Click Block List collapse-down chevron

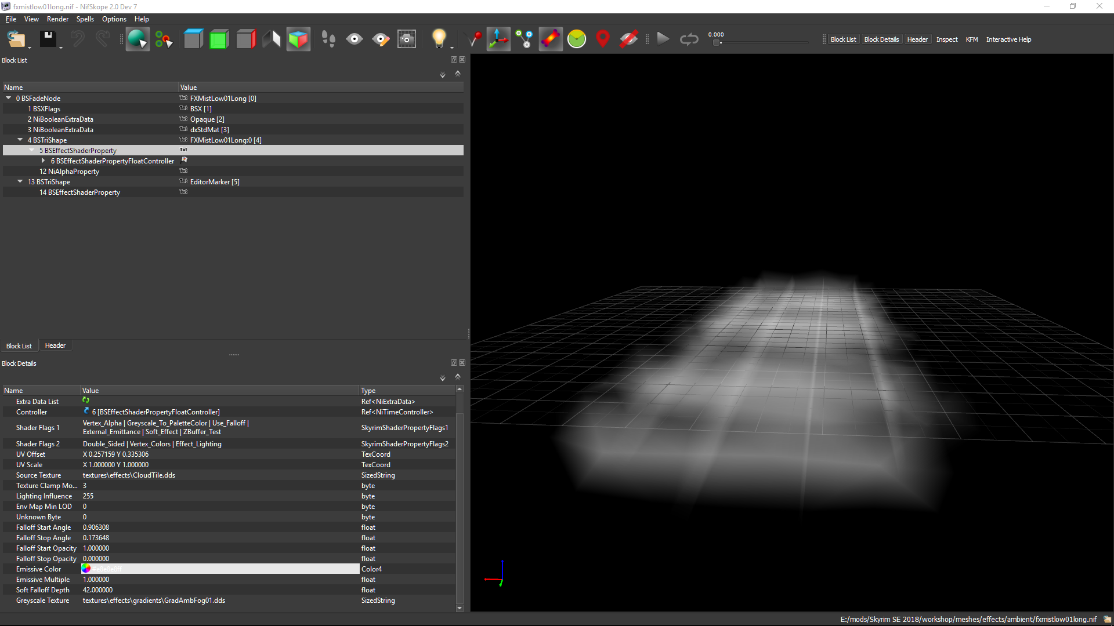[x=443, y=75]
